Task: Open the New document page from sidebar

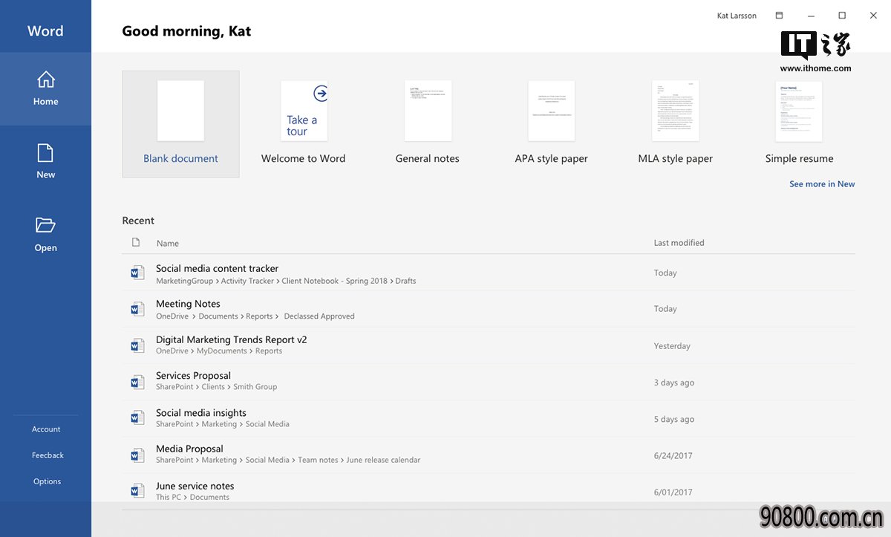Action: click(45, 161)
